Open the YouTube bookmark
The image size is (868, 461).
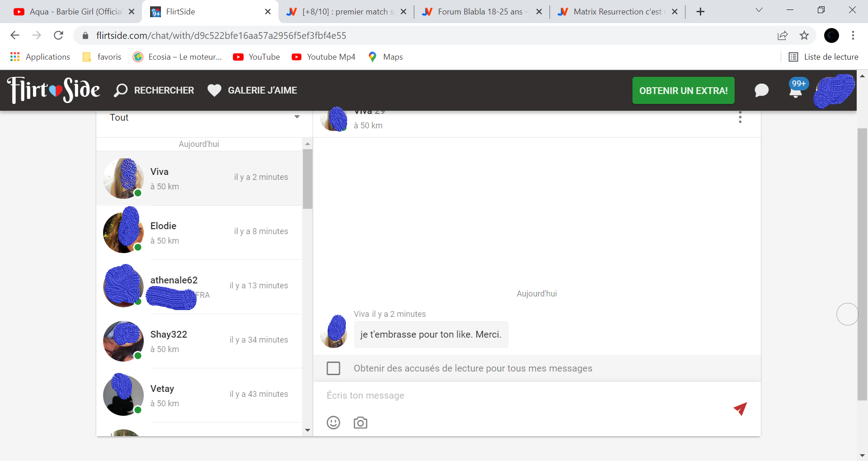coord(256,57)
